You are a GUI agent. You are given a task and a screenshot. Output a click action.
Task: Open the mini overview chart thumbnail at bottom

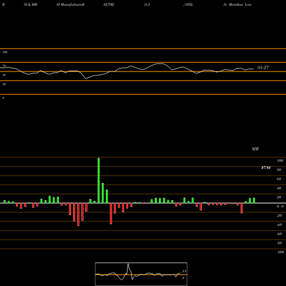tap(141, 274)
